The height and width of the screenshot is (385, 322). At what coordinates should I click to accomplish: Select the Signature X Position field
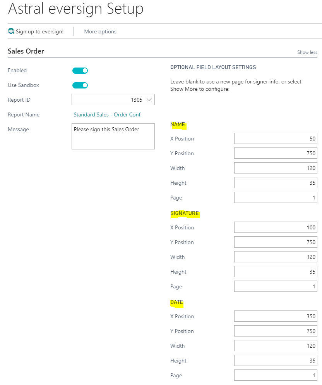276,227
